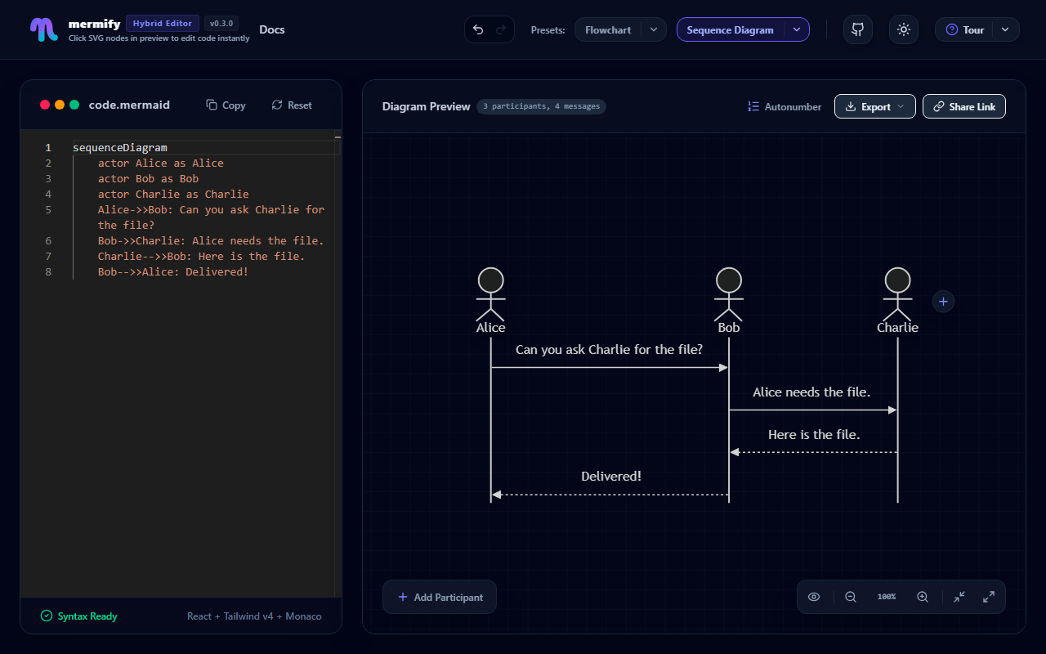This screenshot has width=1046, height=654.
Task: Click the Share Link button
Action: tap(964, 106)
